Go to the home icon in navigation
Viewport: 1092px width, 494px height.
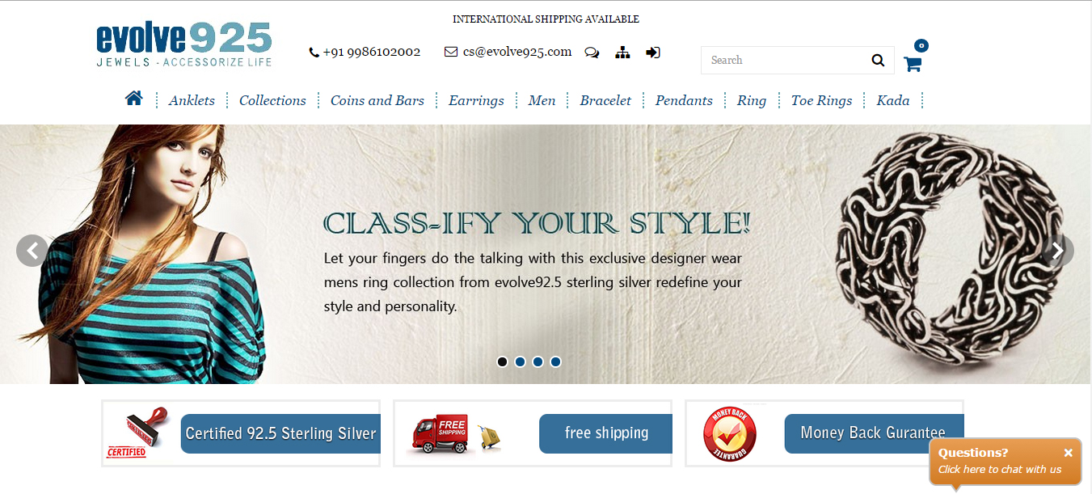[134, 99]
